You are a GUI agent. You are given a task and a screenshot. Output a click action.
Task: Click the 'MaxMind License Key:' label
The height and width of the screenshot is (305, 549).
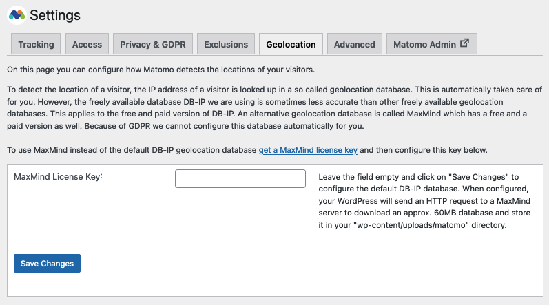tap(58, 177)
